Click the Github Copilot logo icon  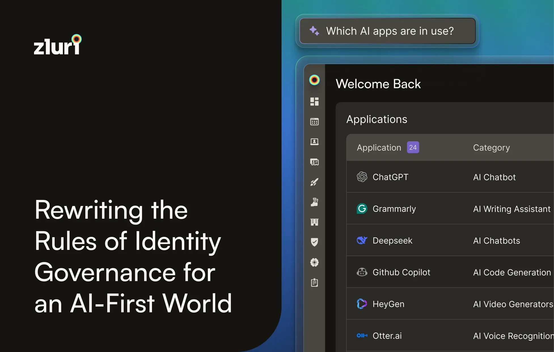tap(362, 272)
